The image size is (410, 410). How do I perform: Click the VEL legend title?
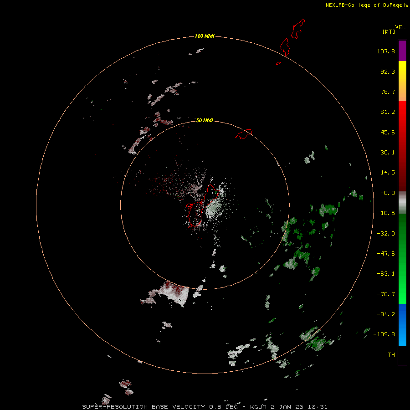(x=400, y=27)
